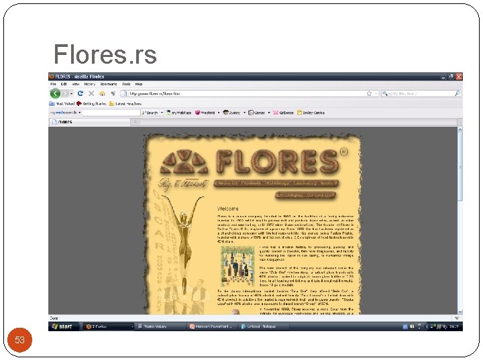Open Most Visited bookmarks folder
Screen dimensions: 483x362
(x=62, y=104)
